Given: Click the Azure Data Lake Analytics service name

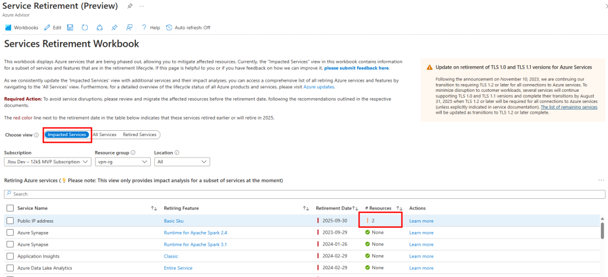Looking at the screenshot, I should tap(45, 268).
